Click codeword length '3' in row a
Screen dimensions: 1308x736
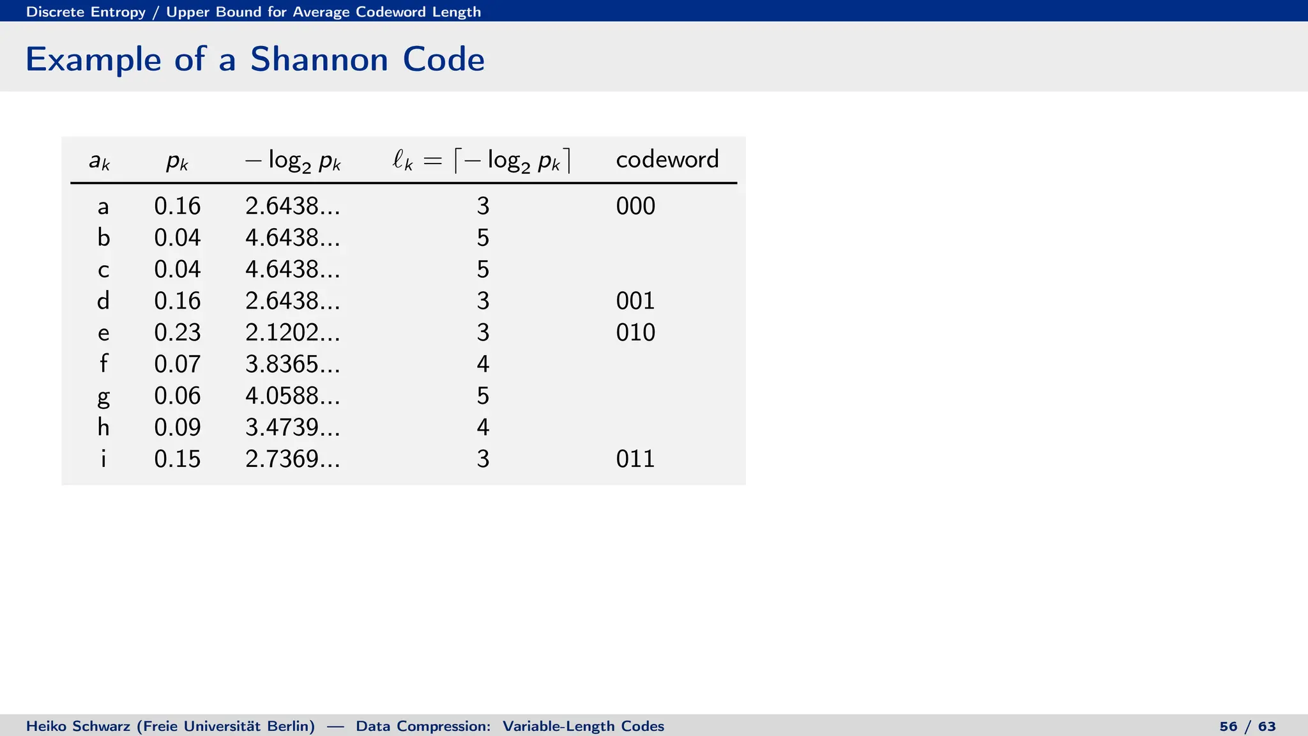click(483, 206)
